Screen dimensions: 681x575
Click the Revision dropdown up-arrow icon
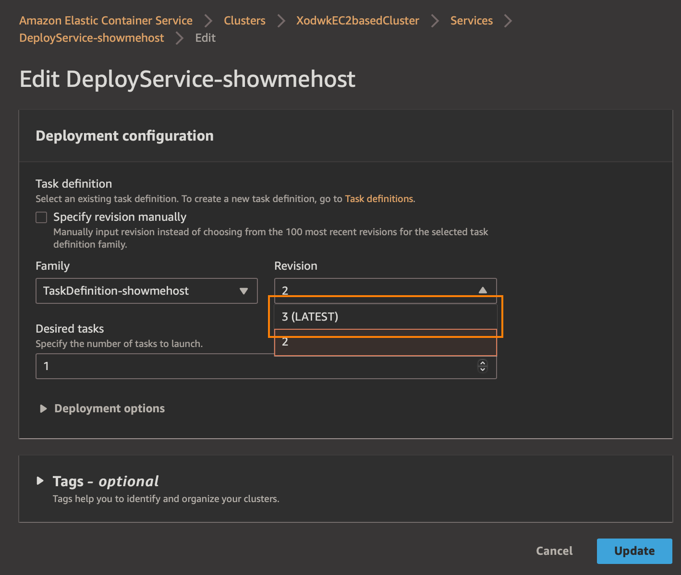(x=483, y=290)
